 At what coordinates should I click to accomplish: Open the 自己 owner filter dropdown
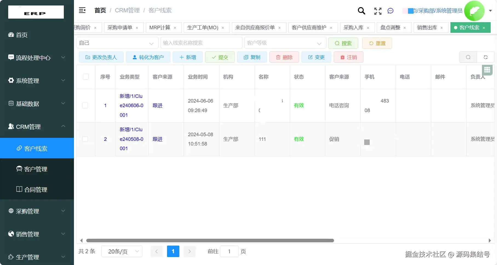click(x=117, y=43)
